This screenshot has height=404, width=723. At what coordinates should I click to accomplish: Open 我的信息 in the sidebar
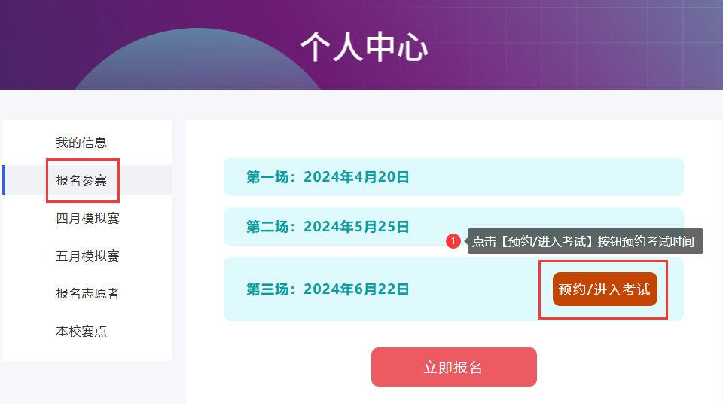coord(81,142)
